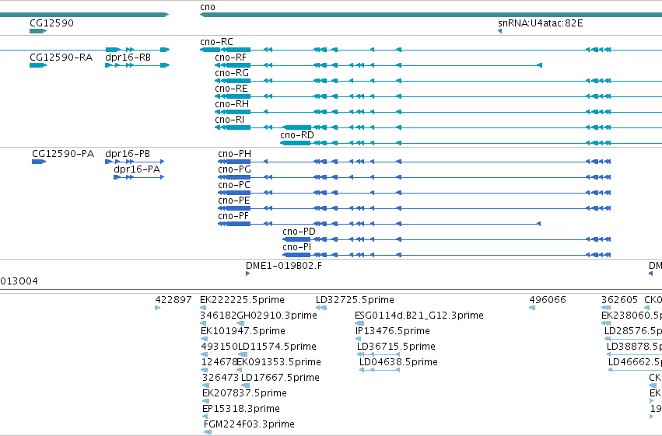Select the 362605 EST label
662x436 pixels.
[x=619, y=300]
